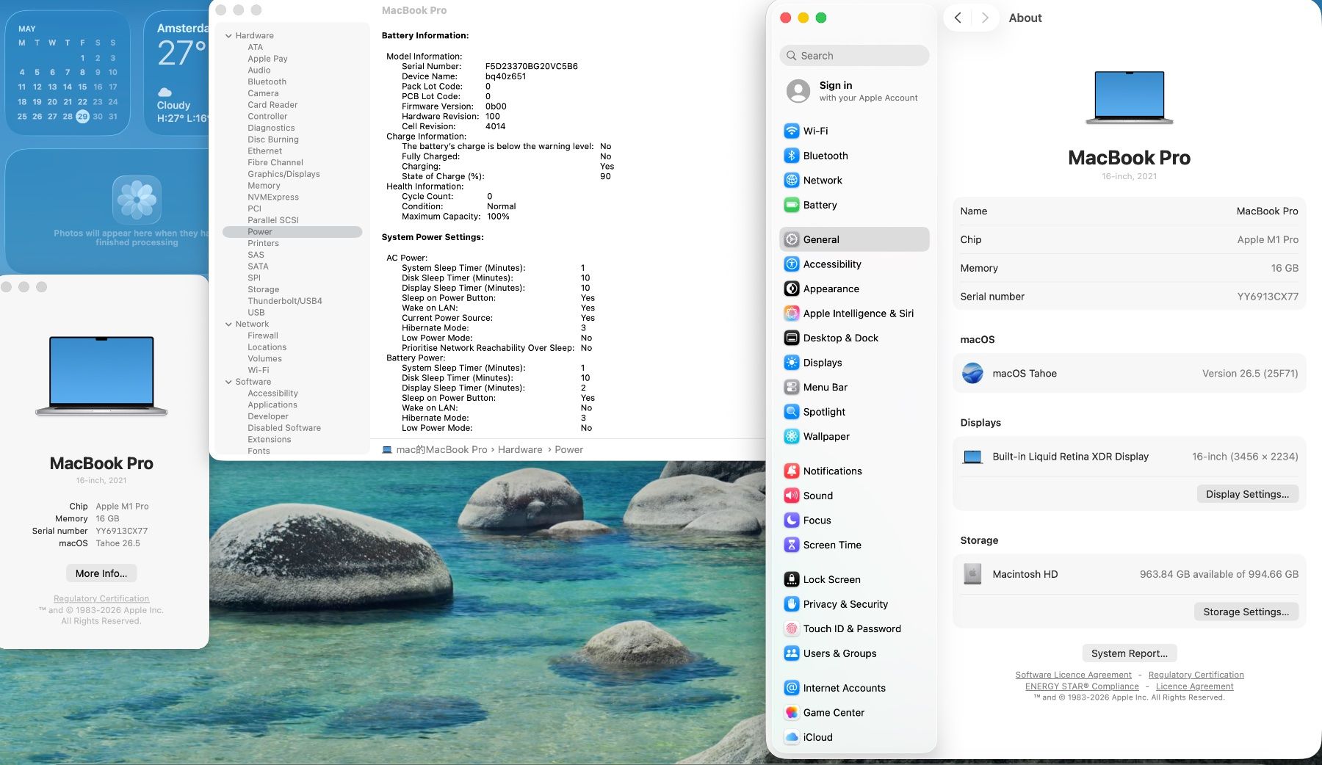The width and height of the screenshot is (1322, 765).
Task: Select Applications under Software in System Report
Action: (x=272, y=405)
